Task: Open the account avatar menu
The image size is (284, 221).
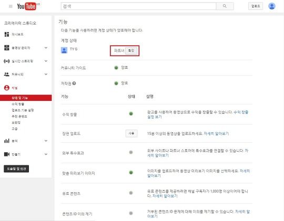Action: (272, 6)
